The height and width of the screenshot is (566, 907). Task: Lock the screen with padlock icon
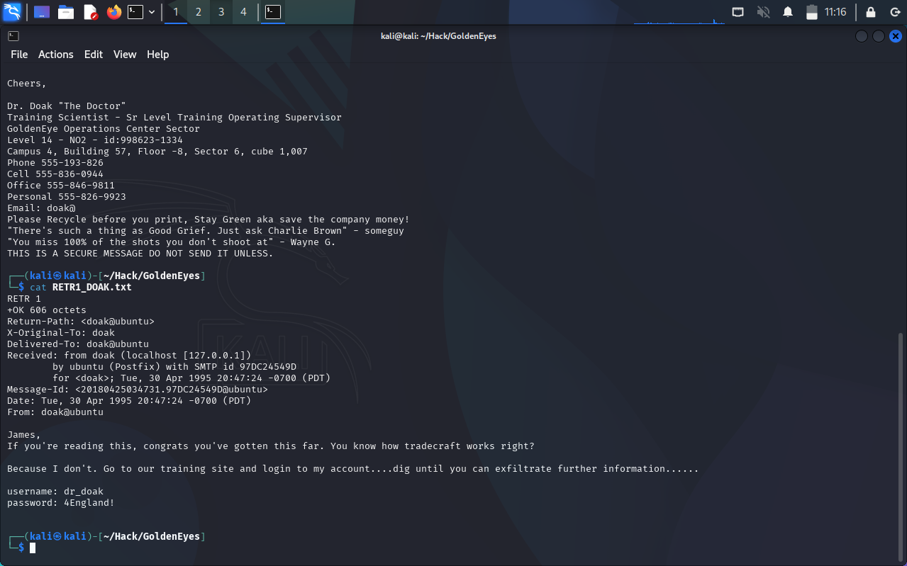(x=871, y=12)
